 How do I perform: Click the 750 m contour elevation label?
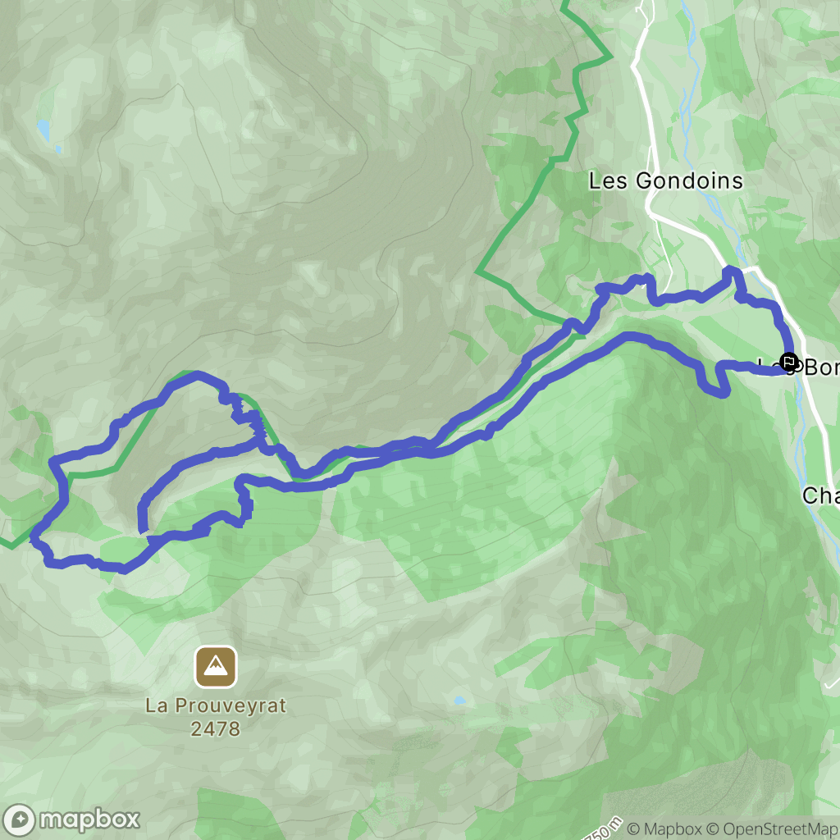[605, 829]
